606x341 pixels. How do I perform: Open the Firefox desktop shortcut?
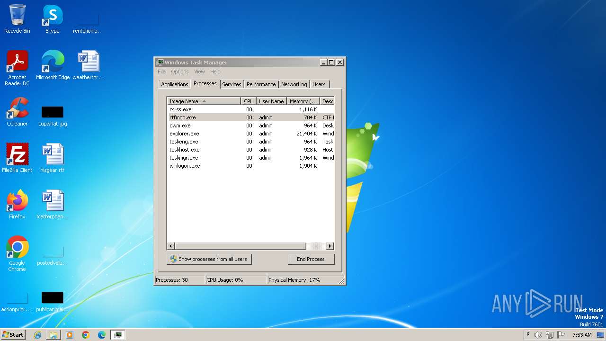(17, 205)
